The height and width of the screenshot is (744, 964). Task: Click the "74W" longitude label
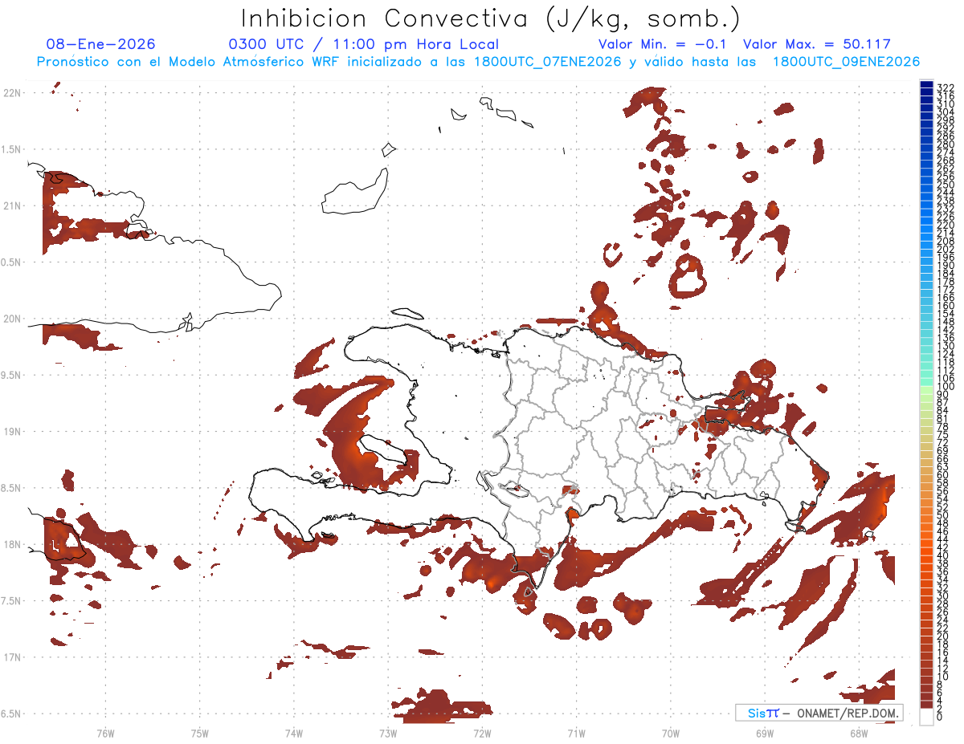tap(294, 733)
